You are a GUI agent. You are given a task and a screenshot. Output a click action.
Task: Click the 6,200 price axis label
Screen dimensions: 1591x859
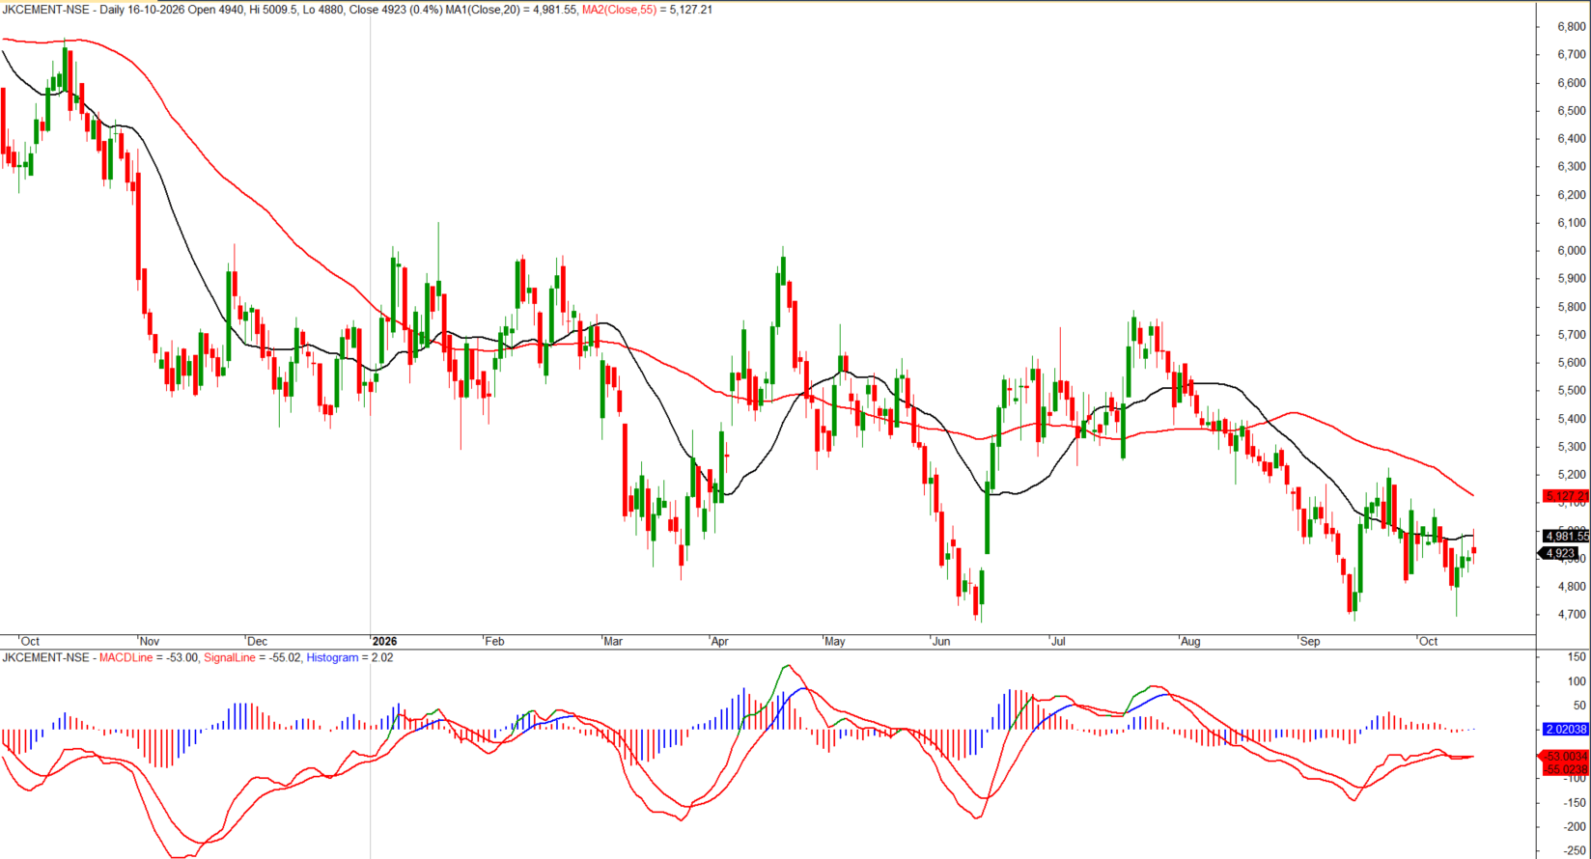point(1572,195)
